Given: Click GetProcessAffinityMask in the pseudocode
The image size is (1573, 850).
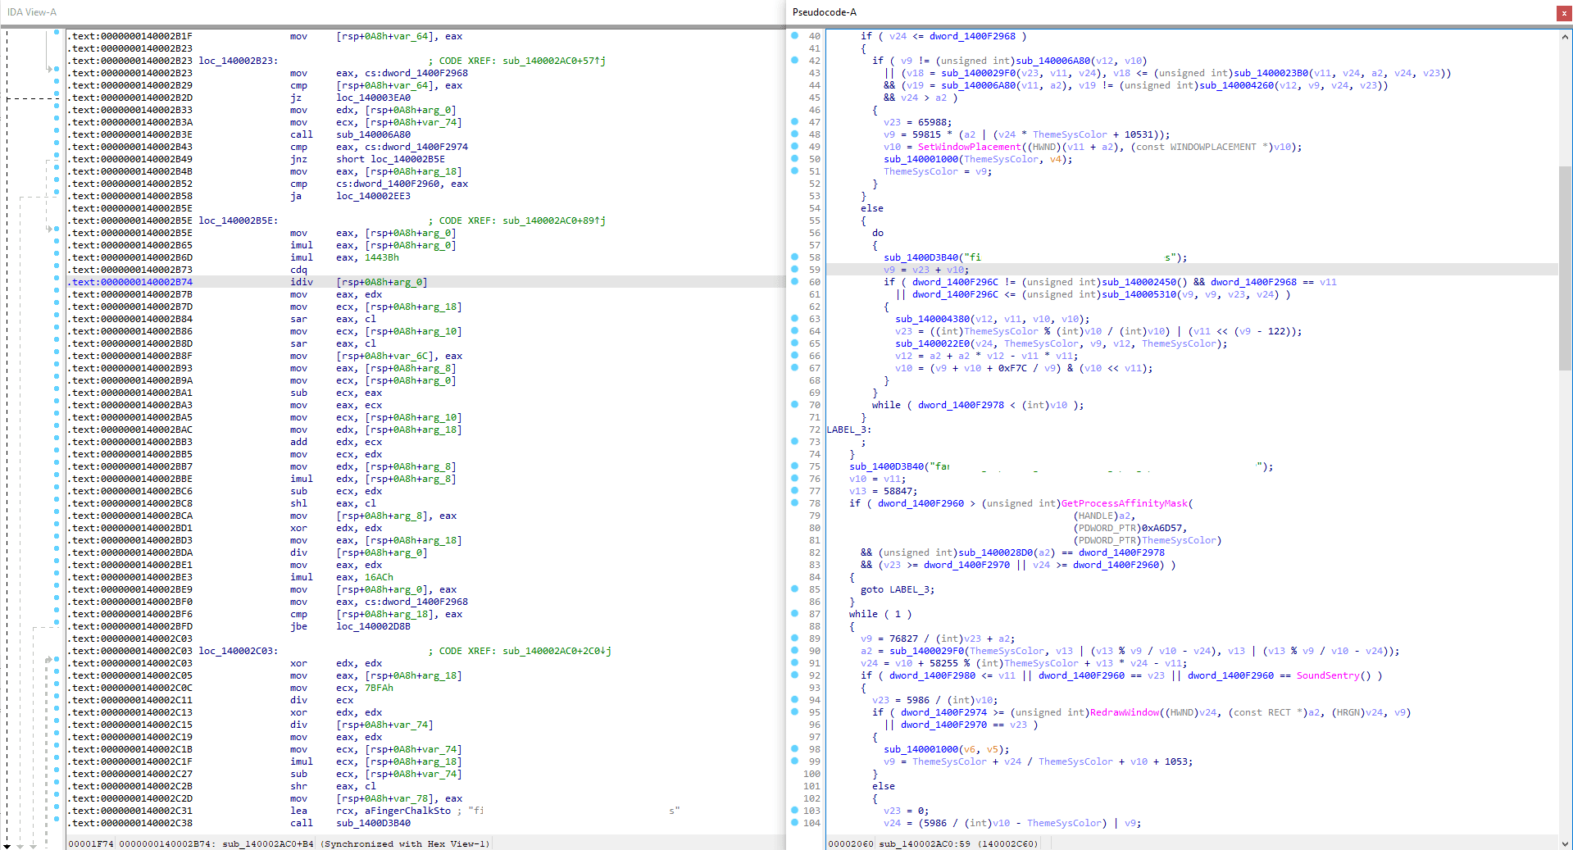Looking at the screenshot, I should (x=1124, y=503).
